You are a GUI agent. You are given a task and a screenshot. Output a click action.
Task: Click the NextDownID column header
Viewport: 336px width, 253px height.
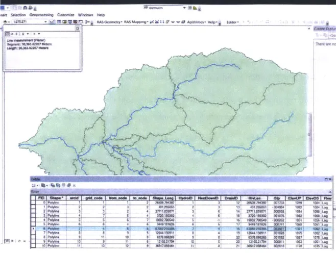(208, 198)
